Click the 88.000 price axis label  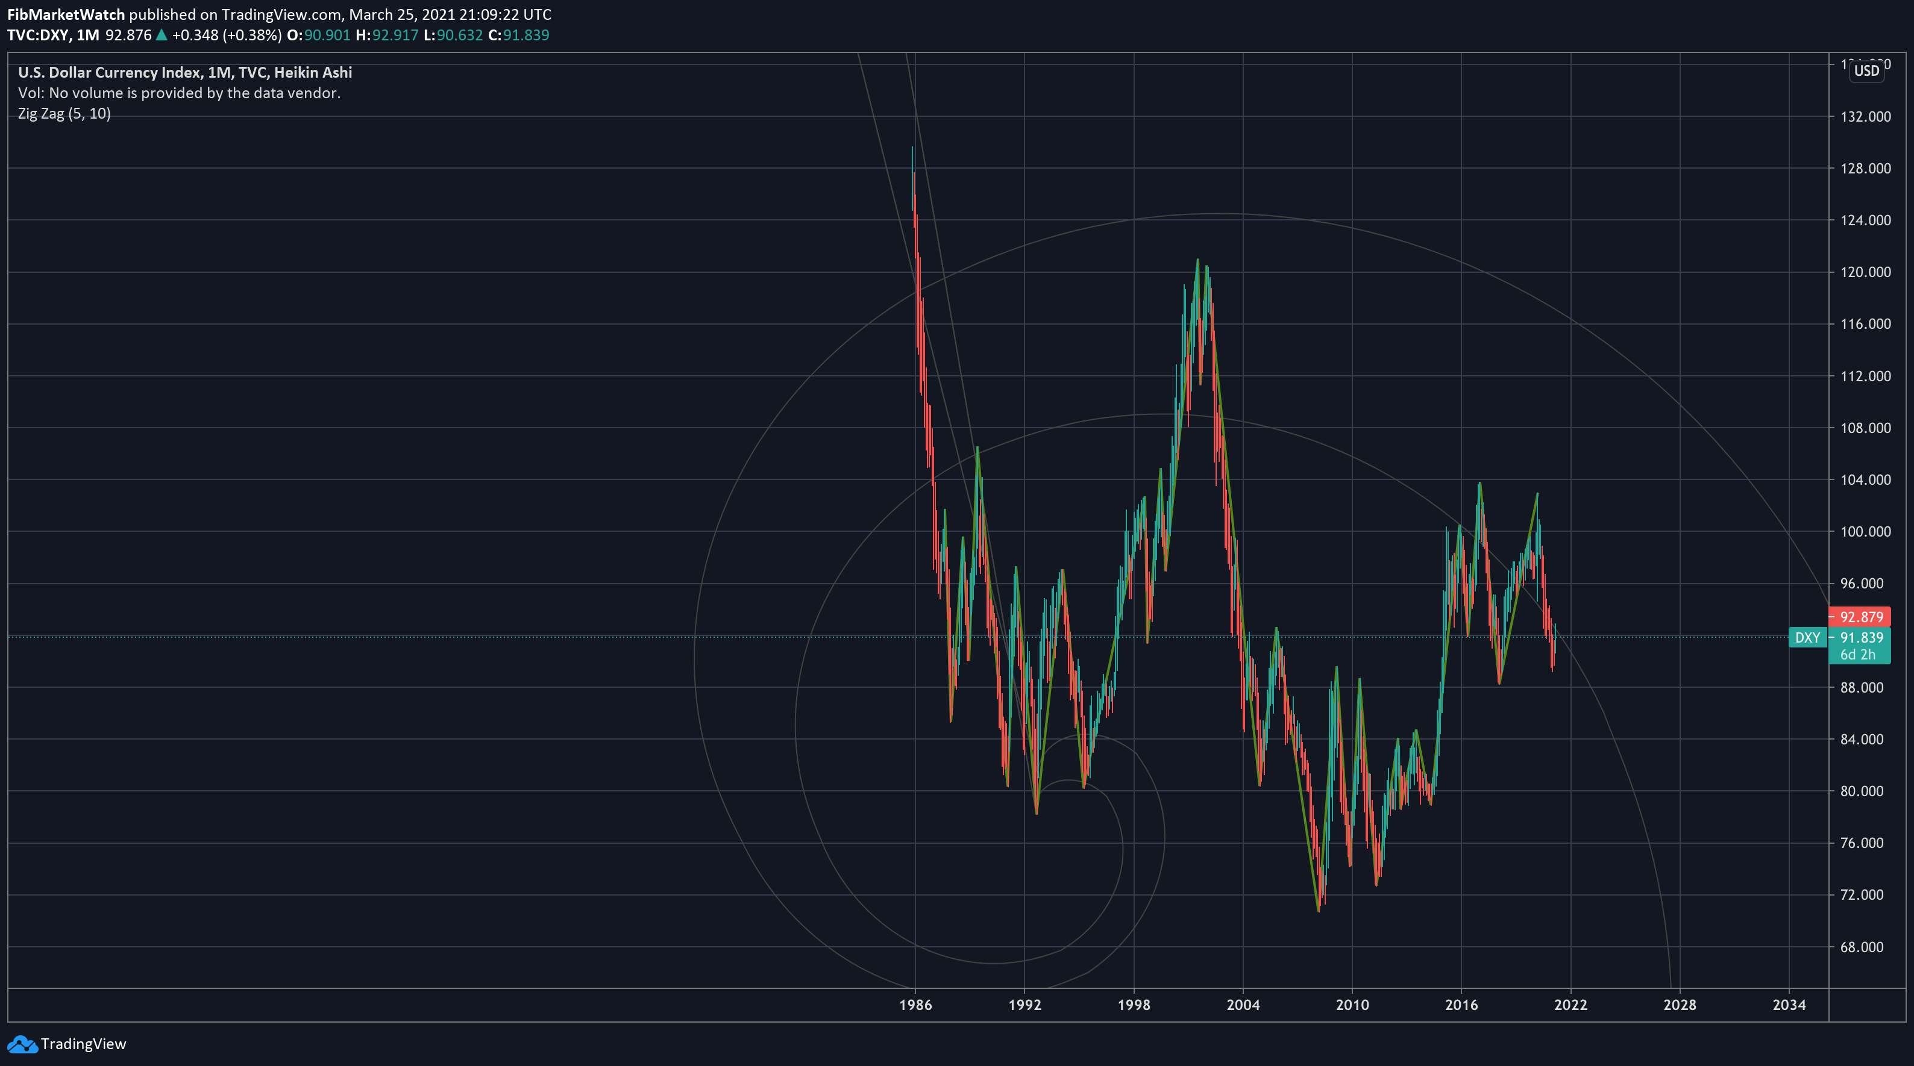click(x=1862, y=687)
